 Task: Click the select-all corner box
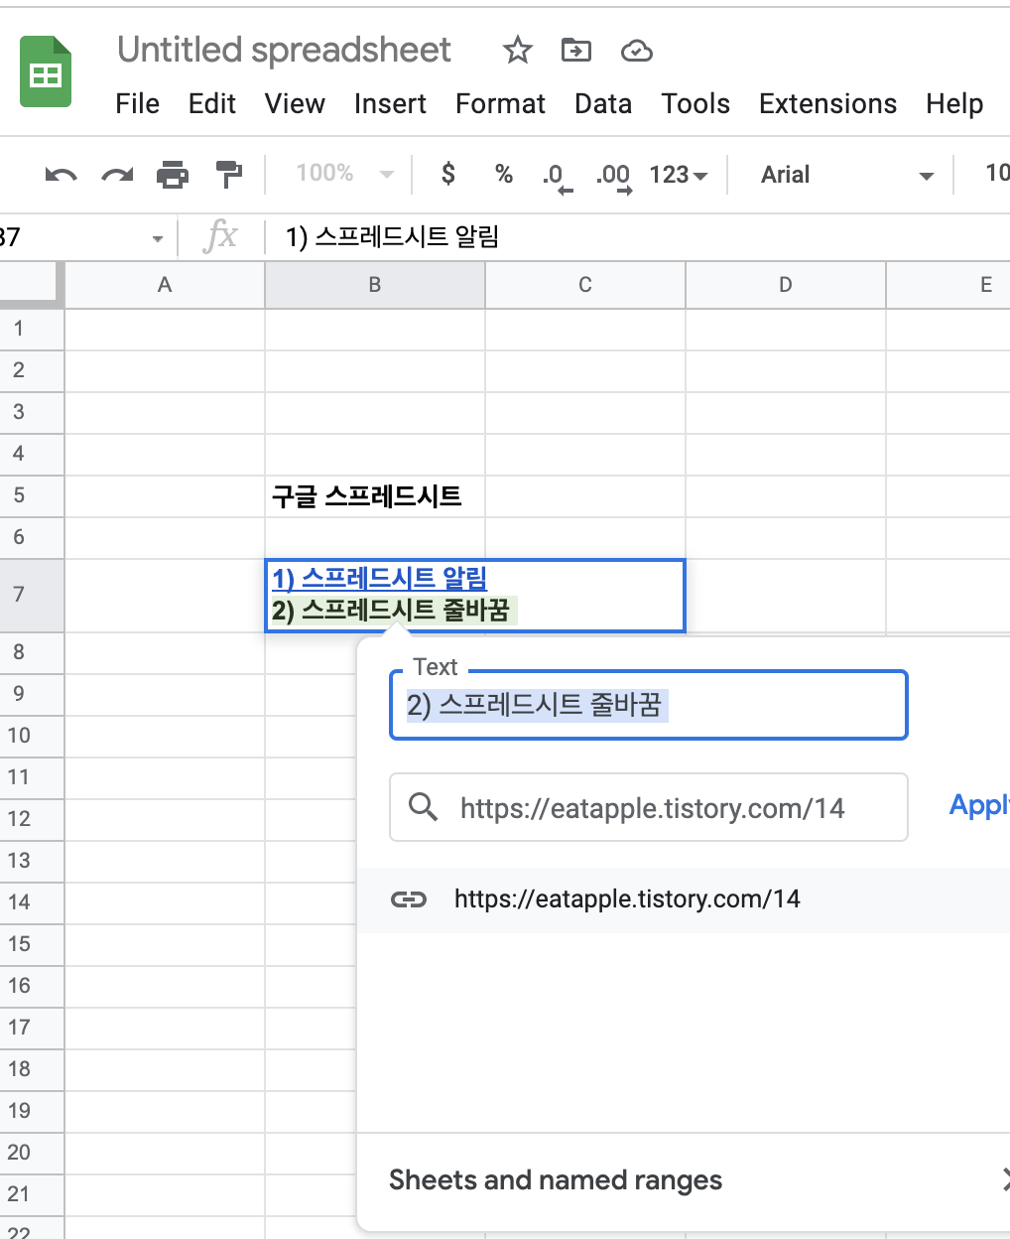pos(32,285)
